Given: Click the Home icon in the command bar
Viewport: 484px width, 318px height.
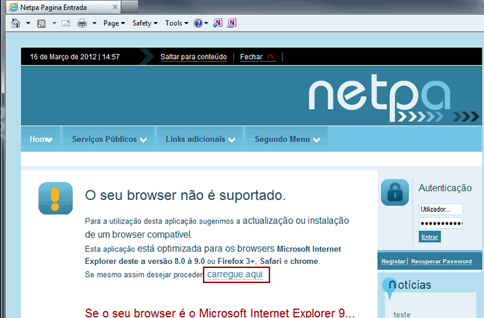Looking at the screenshot, I should (16, 23).
